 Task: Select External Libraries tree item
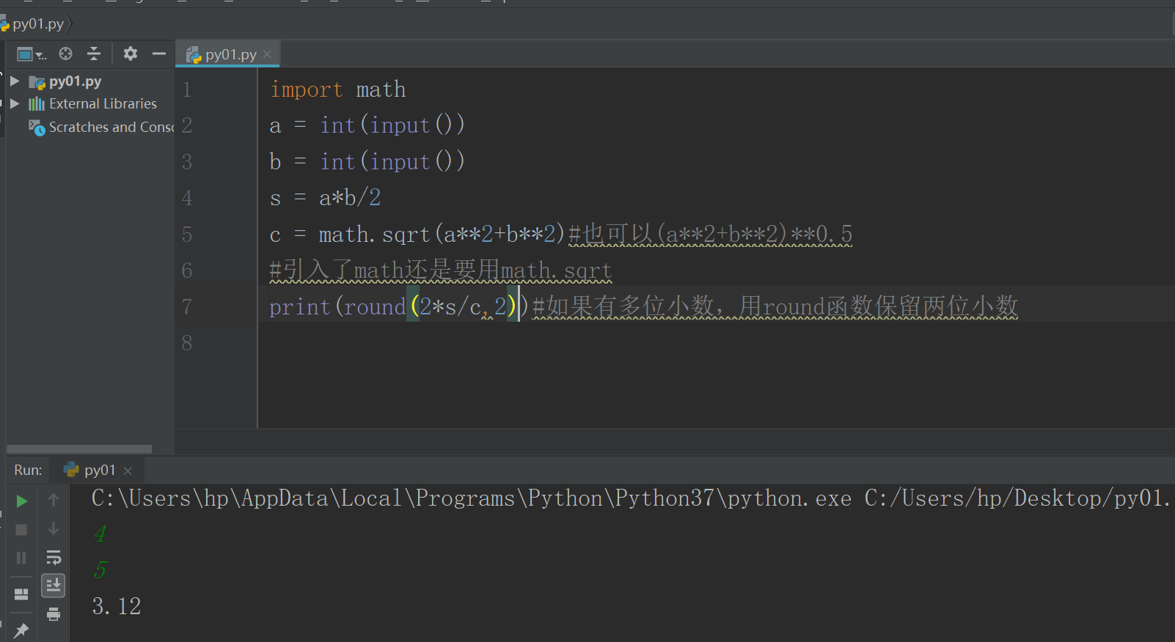(x=103, y=103)
